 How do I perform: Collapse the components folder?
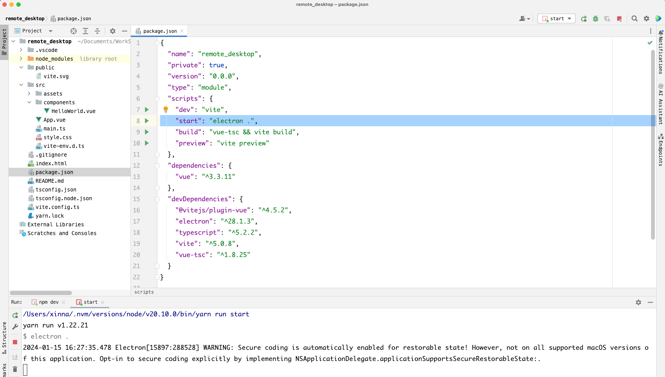click(x=29, y=102)
